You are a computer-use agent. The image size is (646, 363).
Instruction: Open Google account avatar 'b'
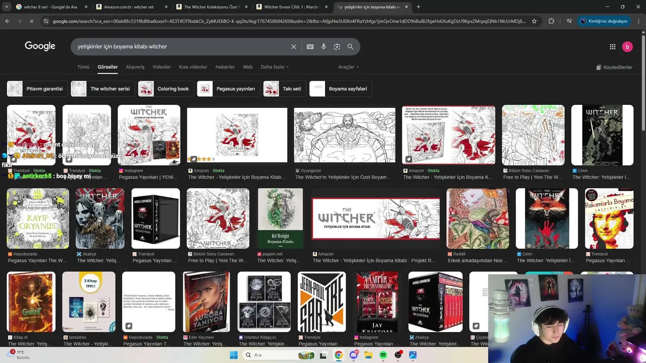point(627,46)
